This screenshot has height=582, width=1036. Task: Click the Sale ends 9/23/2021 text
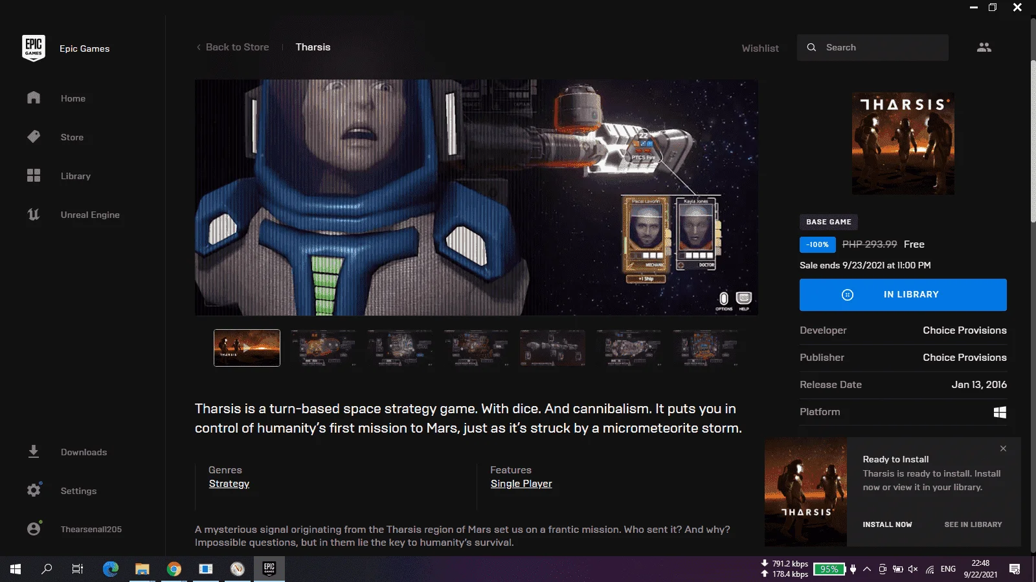click(865, 265)
